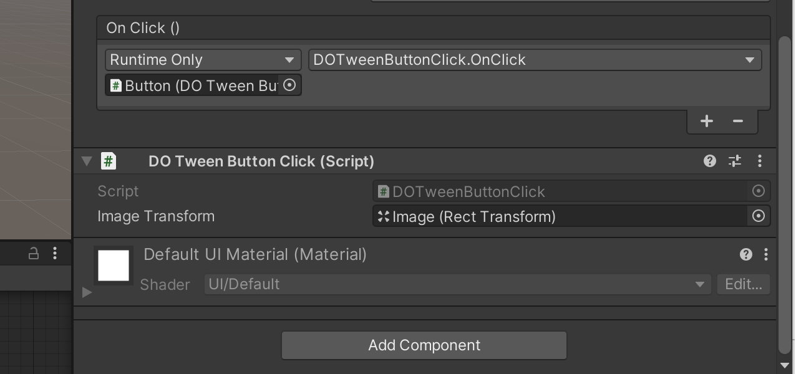796x374 pixels.
Task: Click the Edit... shader button
Action: pos(743,284)
